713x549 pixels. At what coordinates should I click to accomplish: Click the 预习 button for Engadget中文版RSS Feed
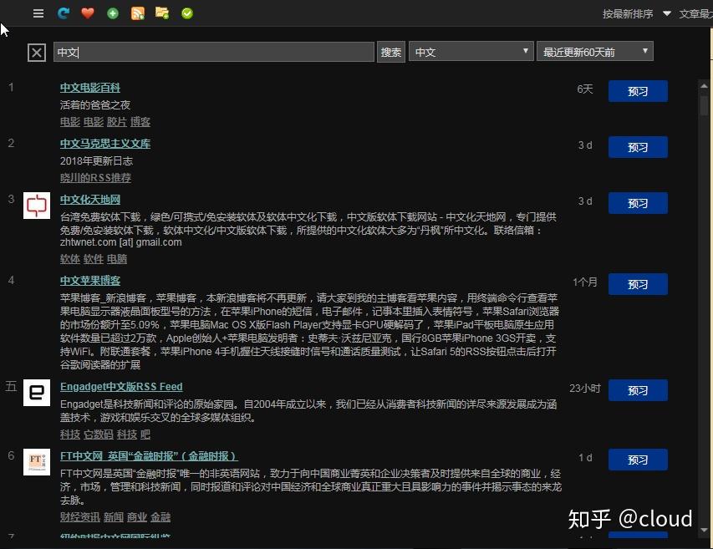click(x=637, y=390)
